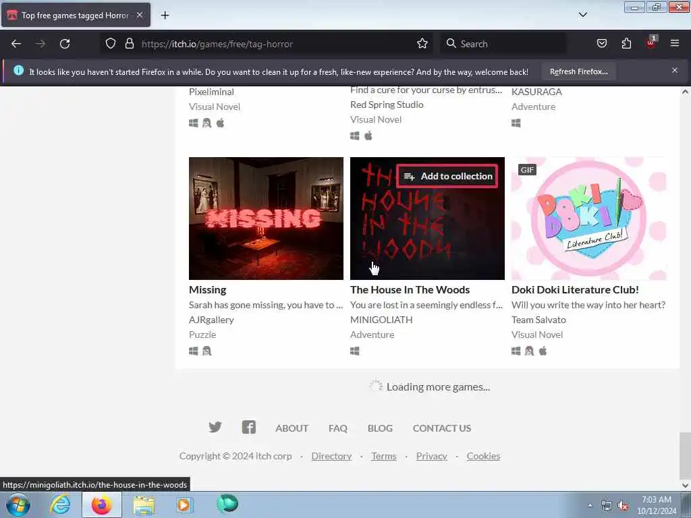This screenshot has width=691, height=518.
Task: Open Firefox hamburger application menu
Action: coord(675,43)
